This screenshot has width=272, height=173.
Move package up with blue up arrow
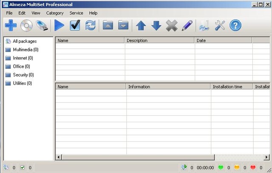(x=141, y=25)
